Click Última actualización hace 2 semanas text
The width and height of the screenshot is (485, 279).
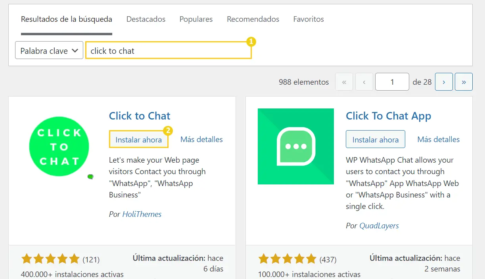click(415, 264)
